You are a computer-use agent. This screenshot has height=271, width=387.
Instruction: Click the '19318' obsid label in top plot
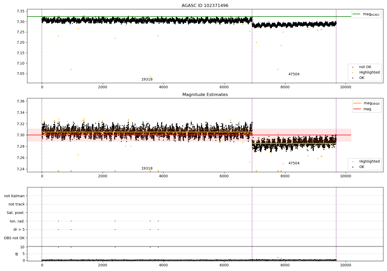(147, 79)
